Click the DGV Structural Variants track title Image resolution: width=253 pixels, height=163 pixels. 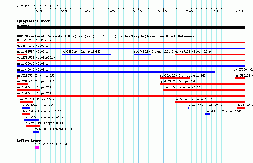[x=105, y=36]
